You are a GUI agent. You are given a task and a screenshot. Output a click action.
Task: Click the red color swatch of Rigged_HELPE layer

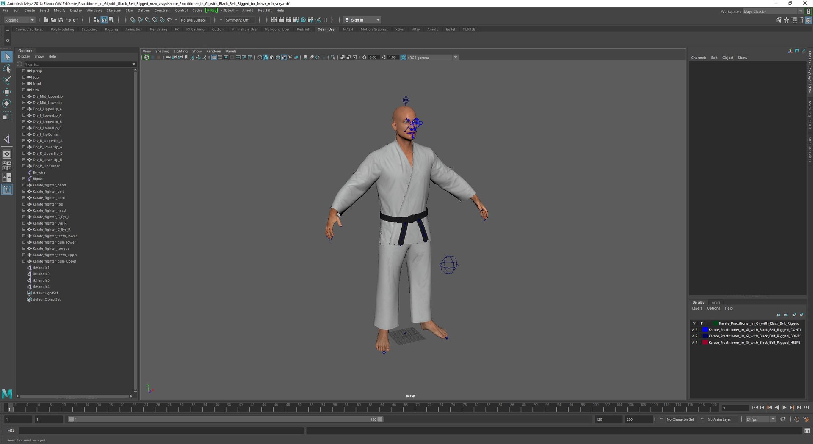point(705,343)
